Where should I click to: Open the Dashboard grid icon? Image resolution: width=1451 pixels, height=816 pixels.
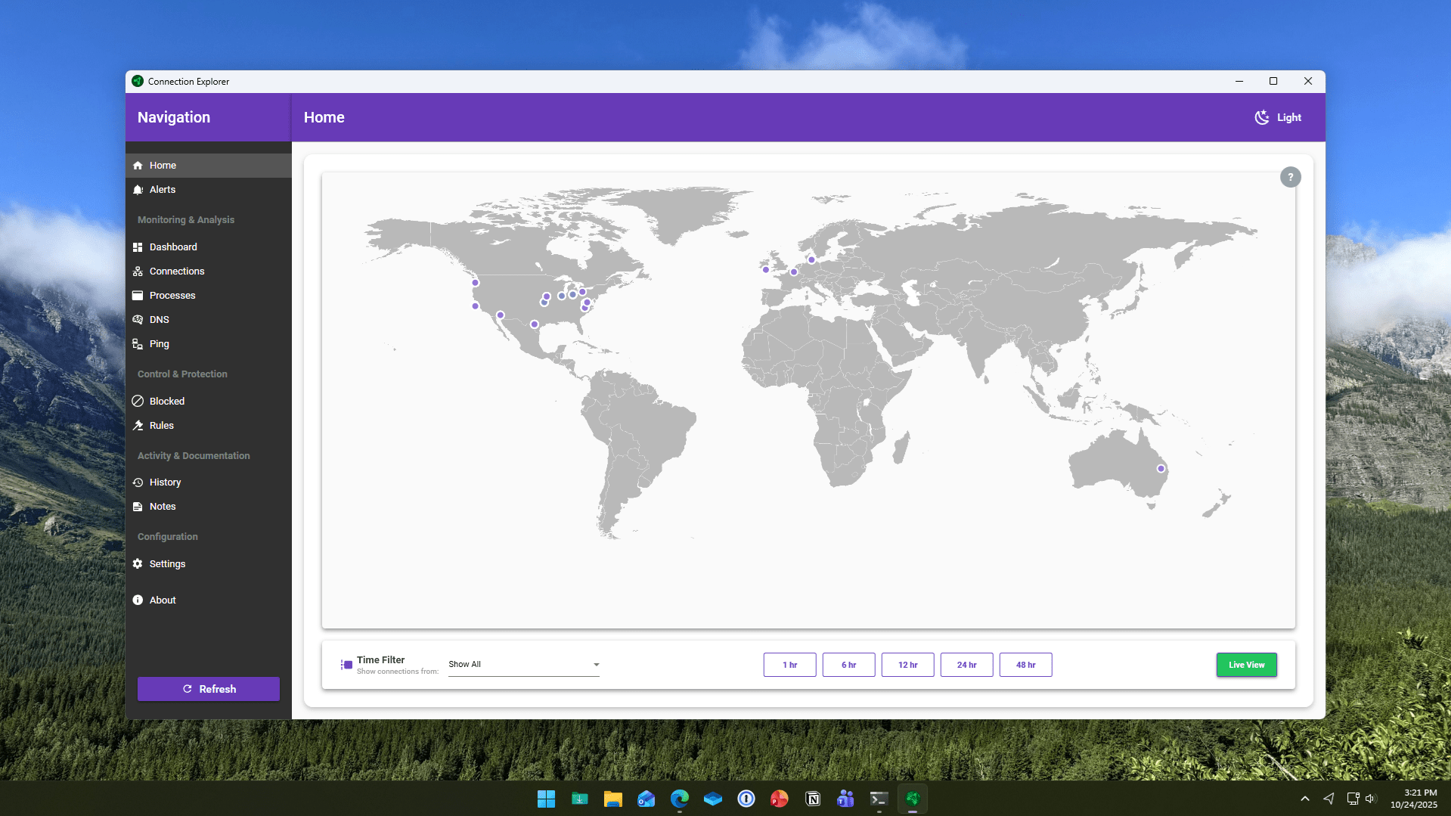[138, 247]
